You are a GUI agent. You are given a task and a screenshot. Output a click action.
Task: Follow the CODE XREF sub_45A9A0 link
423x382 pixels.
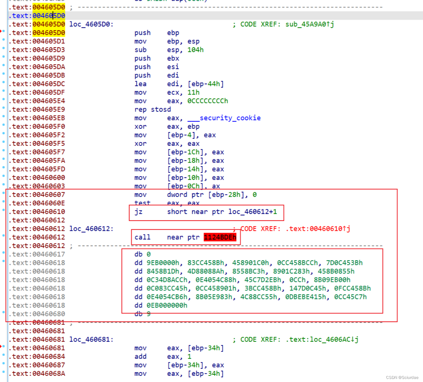pos(306,24)
